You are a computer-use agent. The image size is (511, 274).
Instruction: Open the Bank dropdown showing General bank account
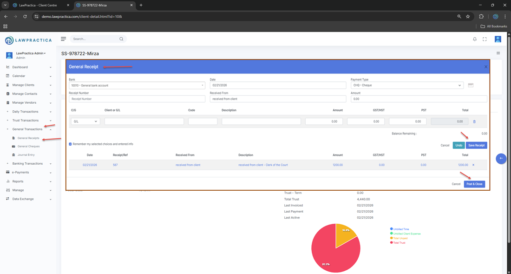[x=137, y=86]
